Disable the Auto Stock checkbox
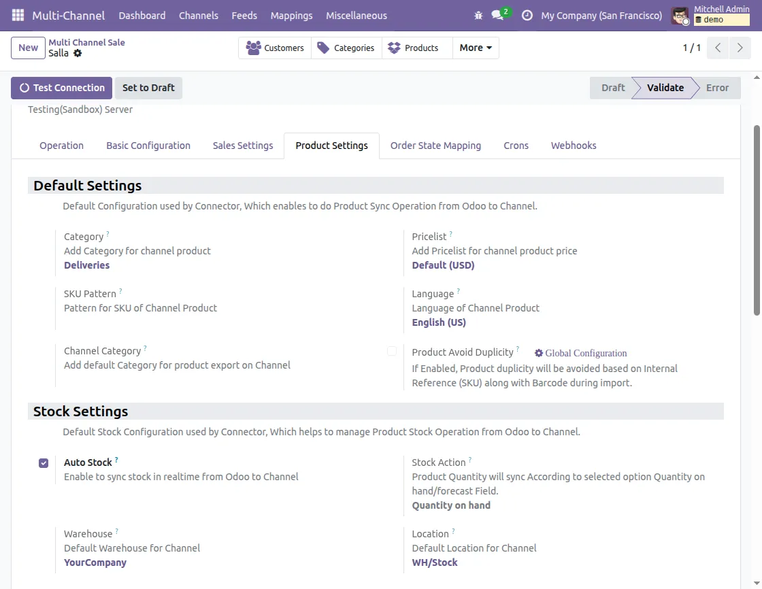The height and width of the screenshot is (589, 762). [x=44, y=462]
